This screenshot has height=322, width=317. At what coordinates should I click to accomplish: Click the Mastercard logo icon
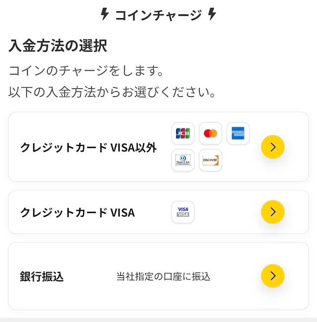(211, 133)
